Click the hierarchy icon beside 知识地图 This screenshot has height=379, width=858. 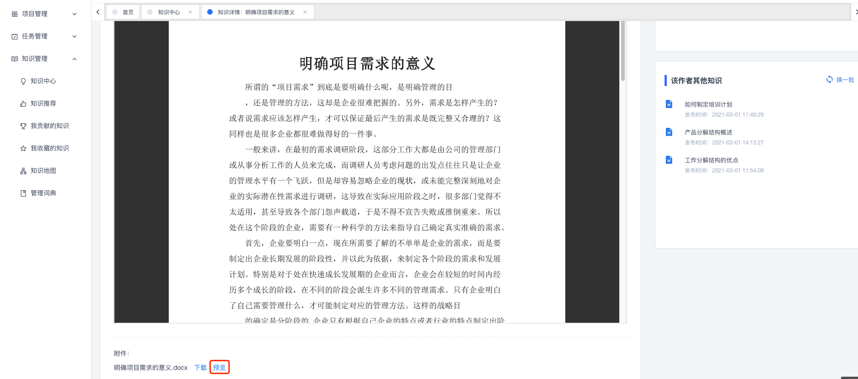coord(23,171)
